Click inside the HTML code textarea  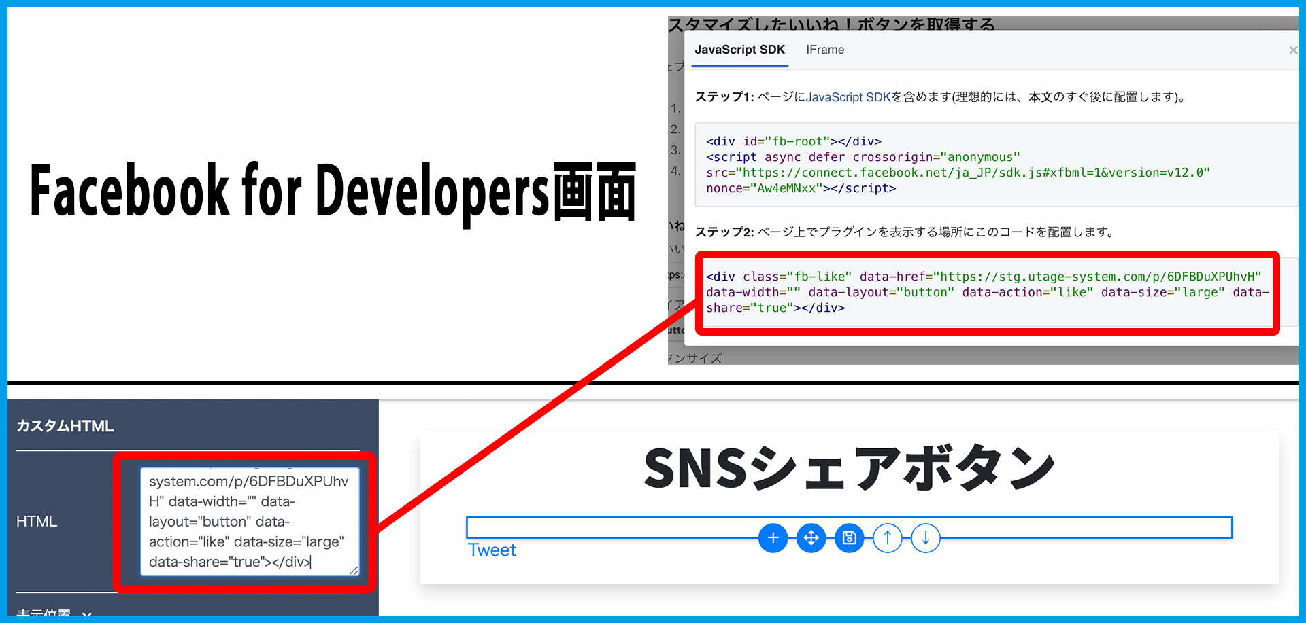point(248,521)
